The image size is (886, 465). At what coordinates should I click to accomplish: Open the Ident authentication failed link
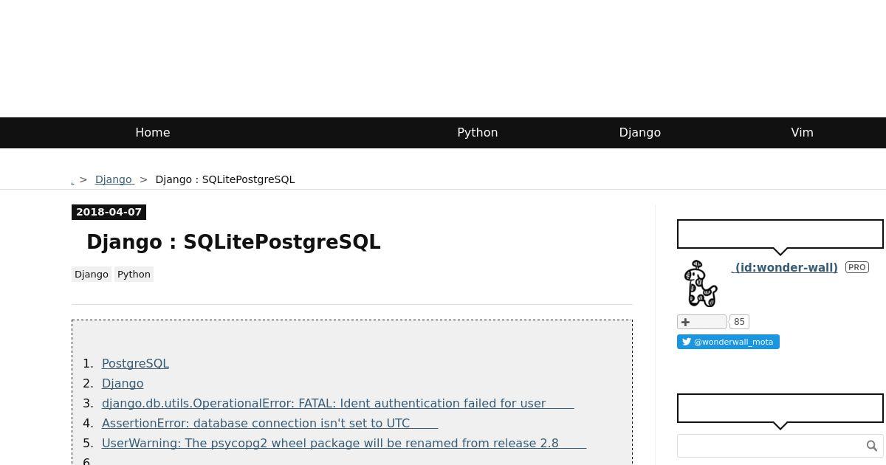click(x=337, y=403)
